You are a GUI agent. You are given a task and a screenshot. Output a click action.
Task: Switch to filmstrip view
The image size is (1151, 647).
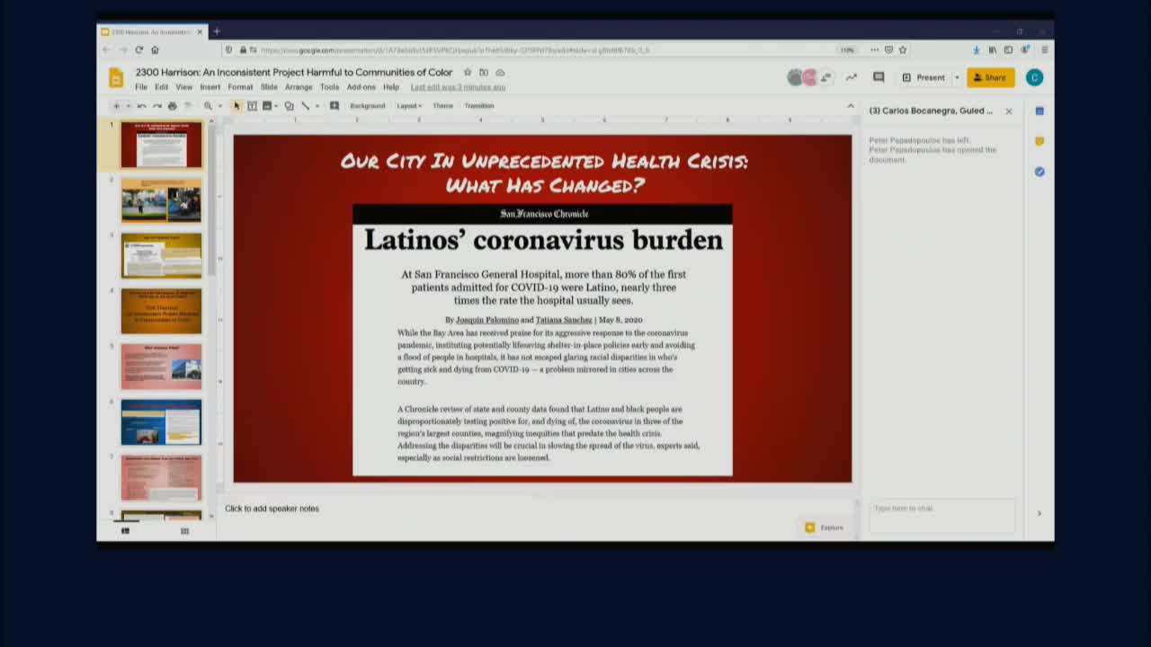pos(125,531)
